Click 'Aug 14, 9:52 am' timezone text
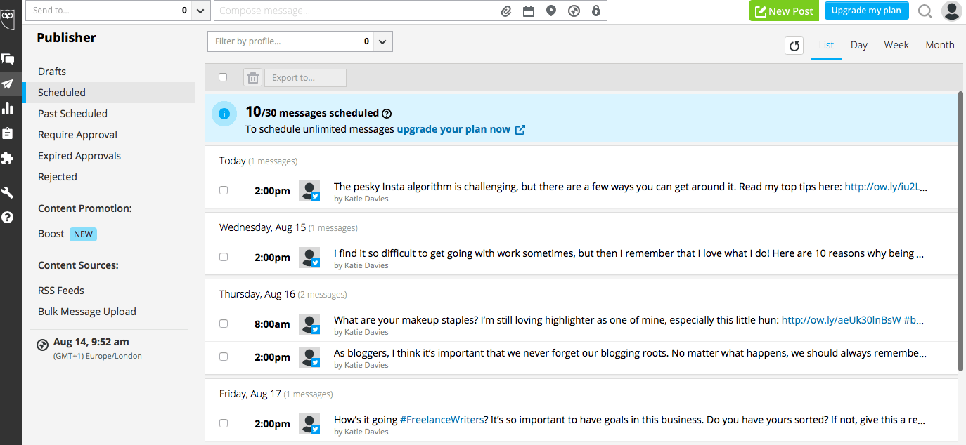The image size is (966, 445). [x=91, y=342]
